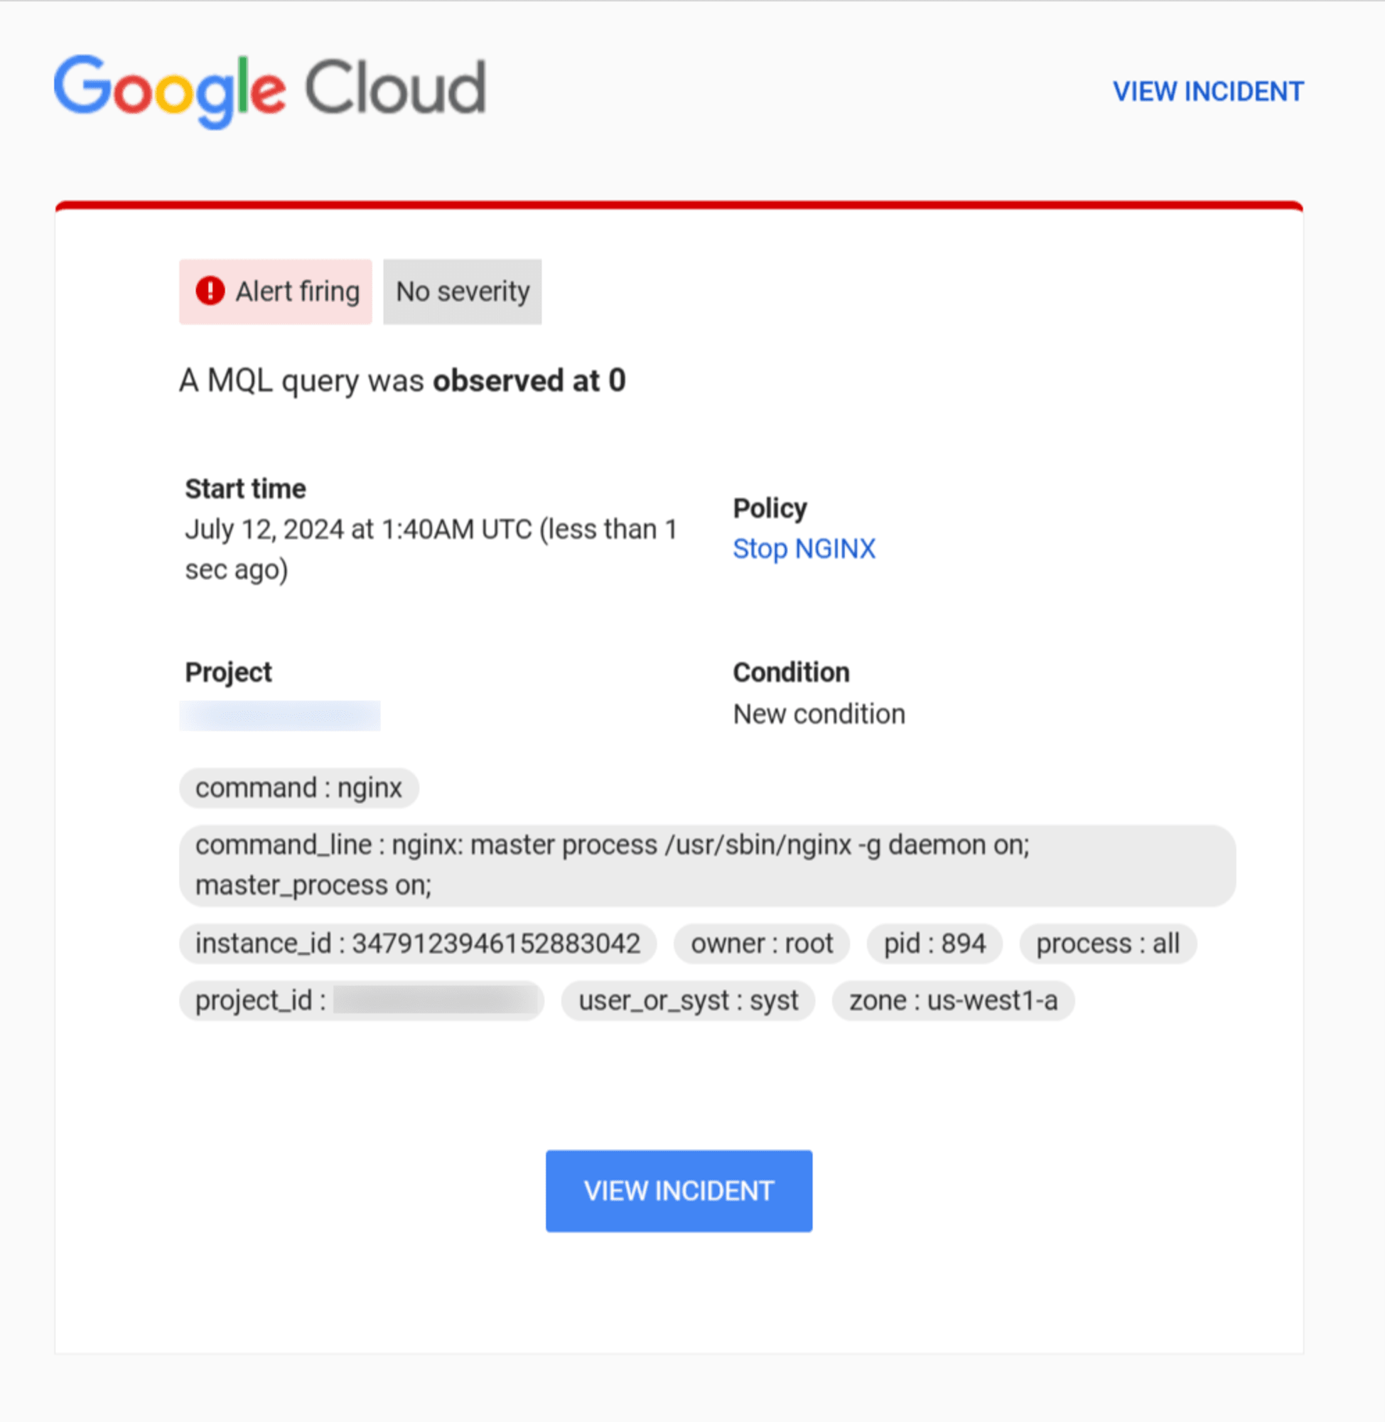The height and width of the screenshot is (1422, 1385).
Task: Click the Alert firing badge
Action: point(276,291)
